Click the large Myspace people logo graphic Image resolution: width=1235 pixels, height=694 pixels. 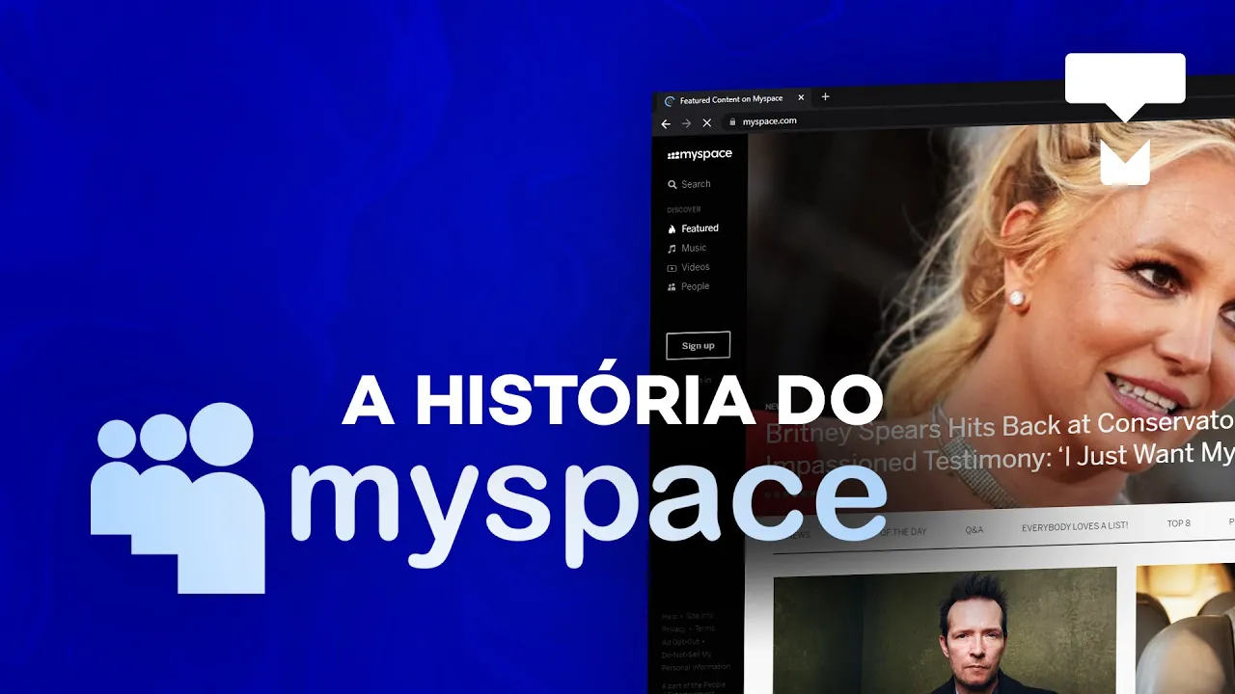(178, 497)
